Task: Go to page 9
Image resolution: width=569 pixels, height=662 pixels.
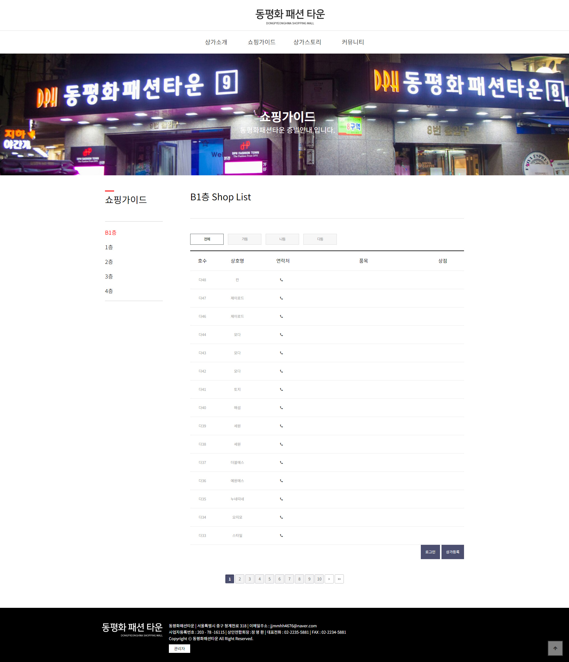Action: coord(309,579)
